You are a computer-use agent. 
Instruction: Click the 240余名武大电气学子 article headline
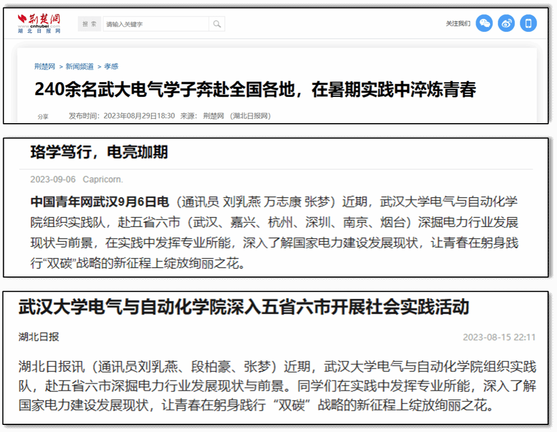pos(255,90)
